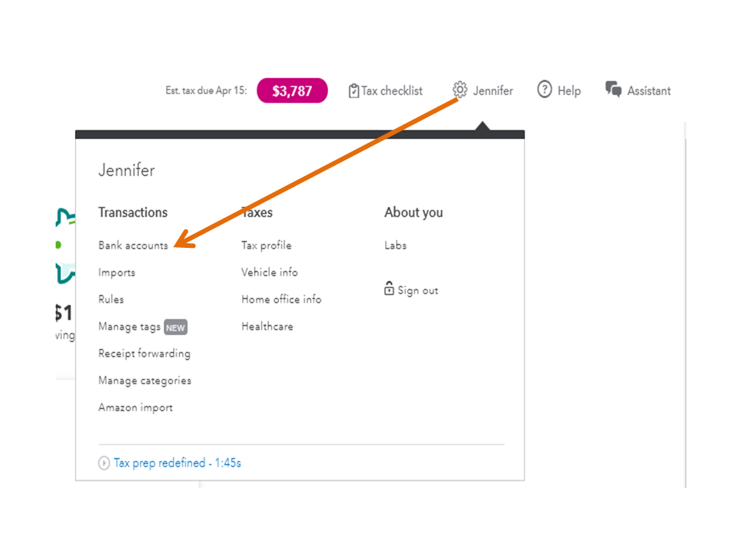Open Labs under About you

(396, 246)
